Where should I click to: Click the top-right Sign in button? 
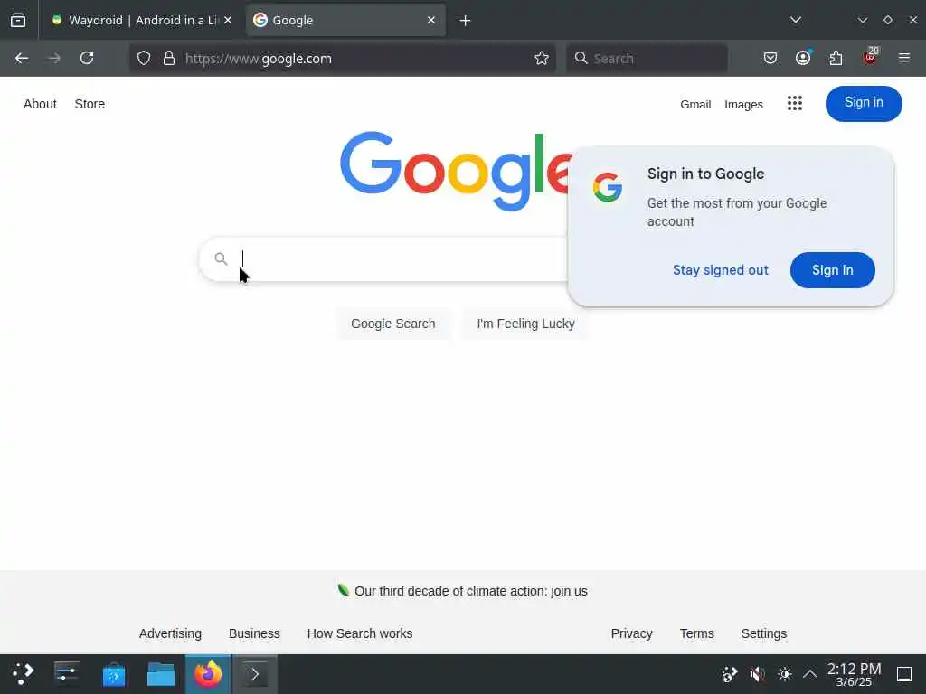pos(864,103)
